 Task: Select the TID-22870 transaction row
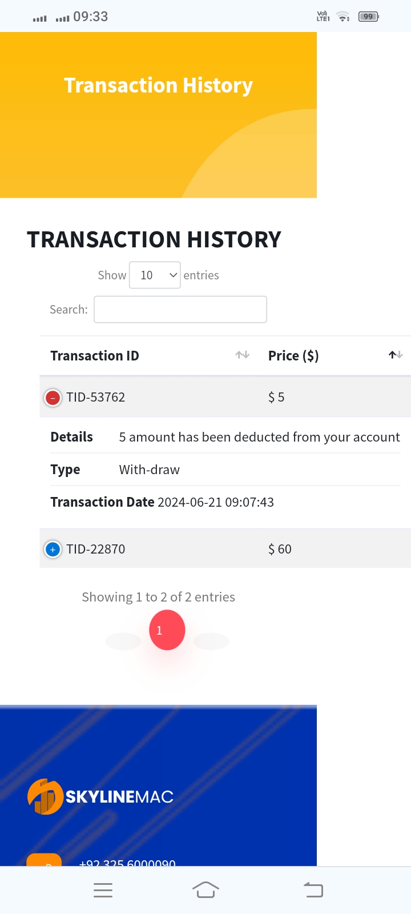(x=225, y=548)
